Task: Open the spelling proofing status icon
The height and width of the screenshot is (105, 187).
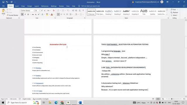Action: (20, 99)
